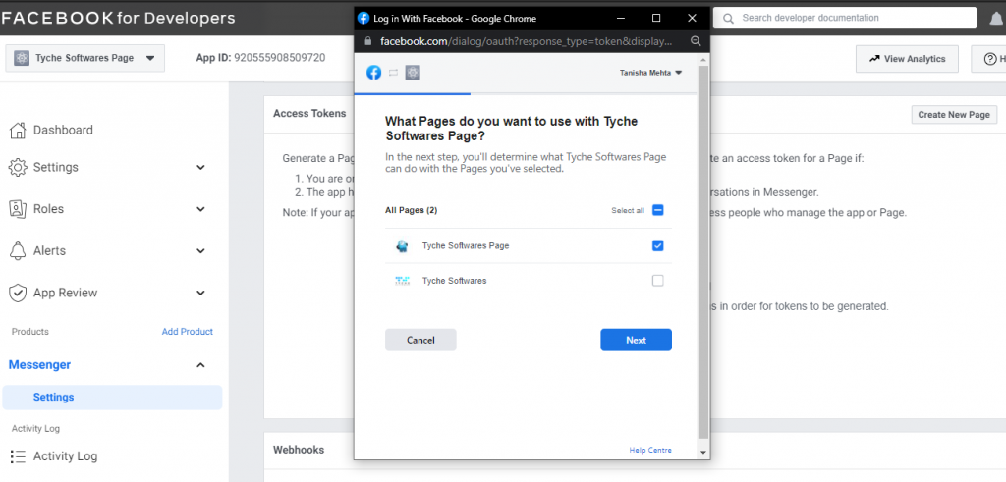The image size is (1006, 482).
Task: Open Activity Log in sidebar
Action: [x=66, y=456]
